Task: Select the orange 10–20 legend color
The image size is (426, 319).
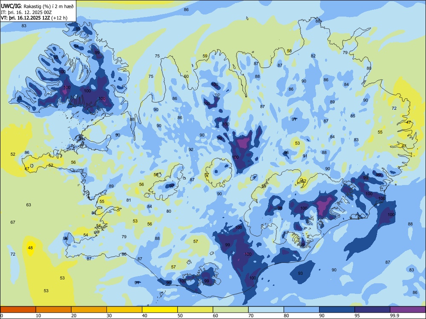Action: (x=54, y=310)
